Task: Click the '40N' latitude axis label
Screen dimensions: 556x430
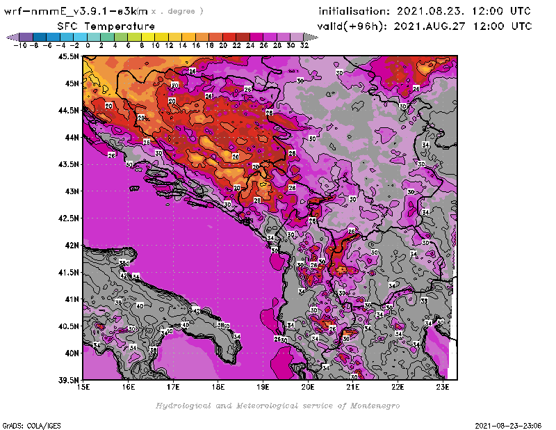Action: [72, 353]
